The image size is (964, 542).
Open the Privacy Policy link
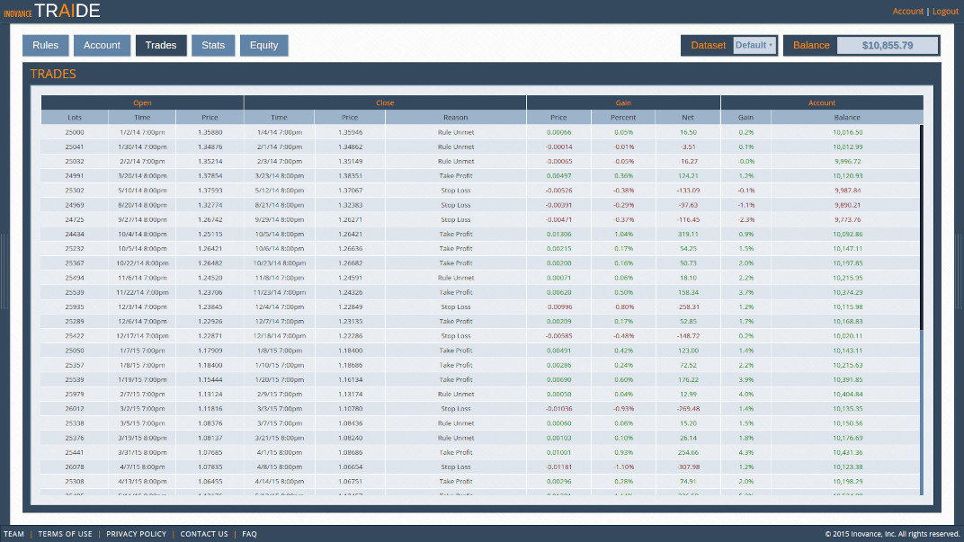136,533
